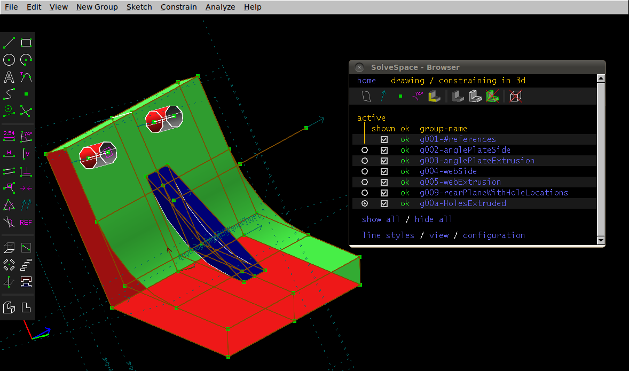Uncheck shown box for g004-webSide
Viewport: 629px width, 371px height.
click(384, 171)
